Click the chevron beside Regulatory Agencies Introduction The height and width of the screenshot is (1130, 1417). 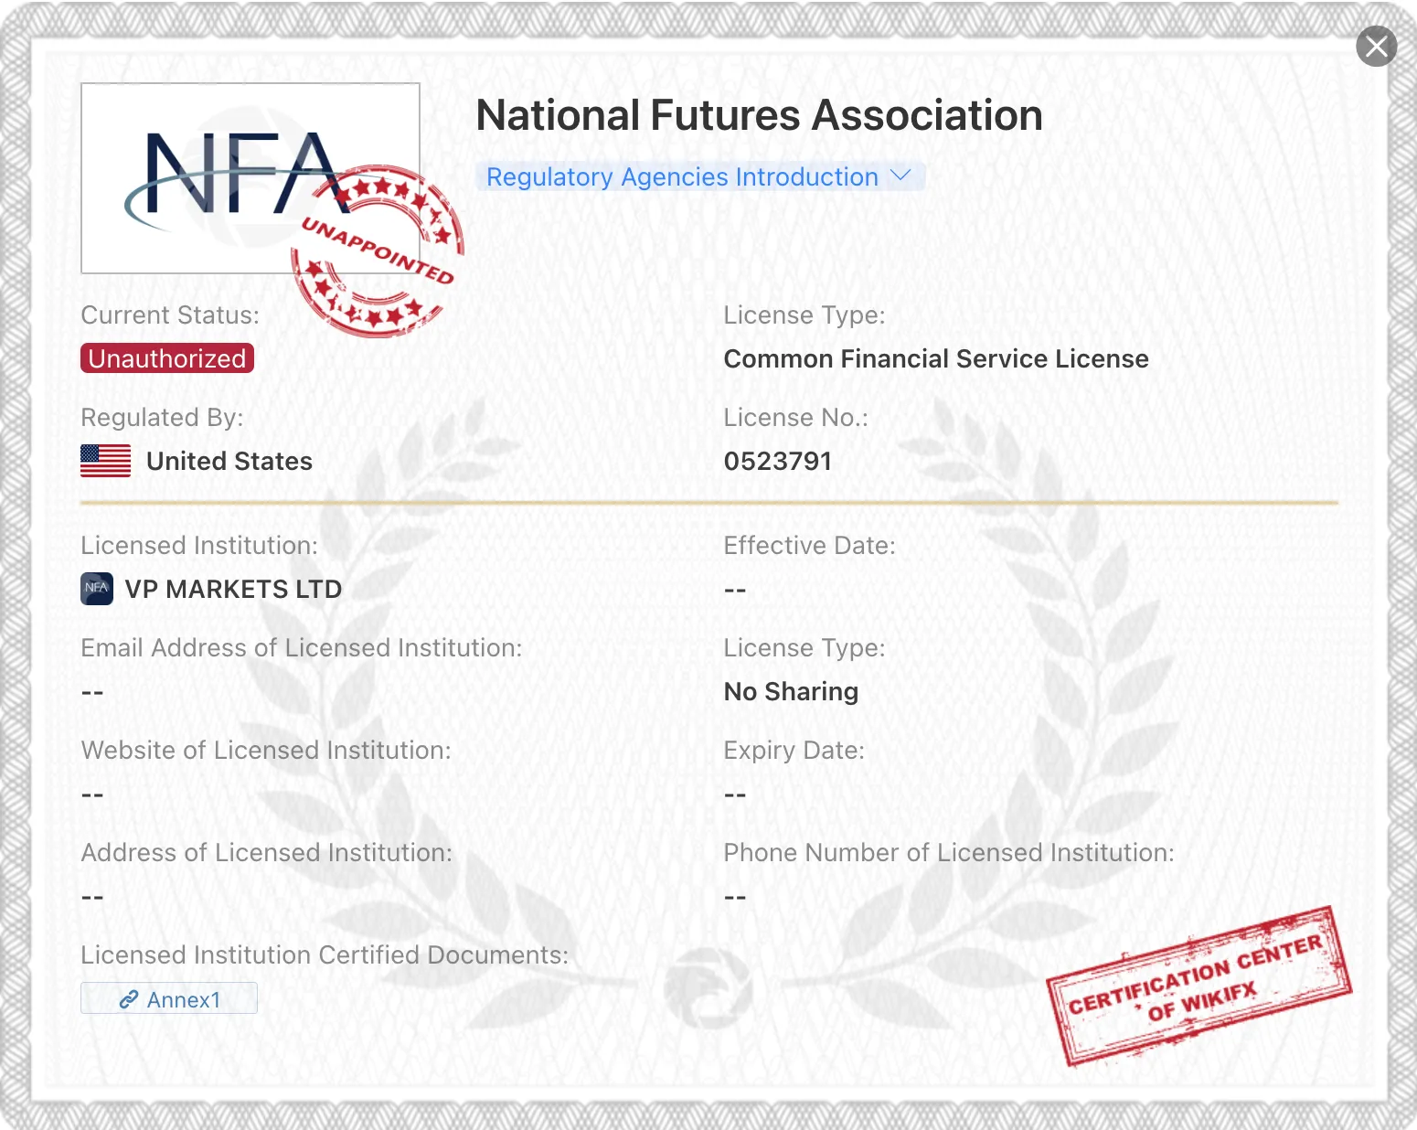point(900,176)
